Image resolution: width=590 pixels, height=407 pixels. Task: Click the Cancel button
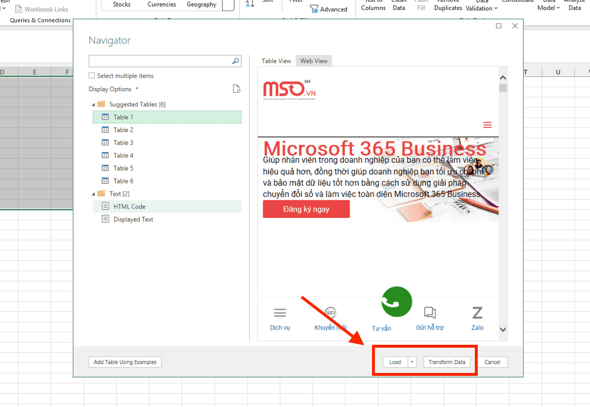492,362
